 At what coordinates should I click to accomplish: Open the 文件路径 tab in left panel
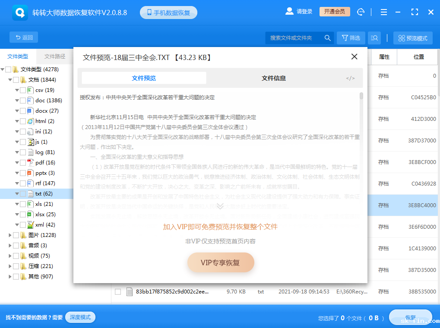click(54, 56)
